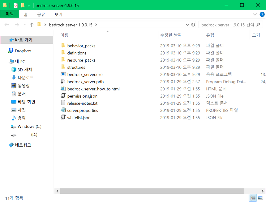Select the permissions.json file icon
The height and width of the screenshot is (202, 266).
[x=63, y=96]
